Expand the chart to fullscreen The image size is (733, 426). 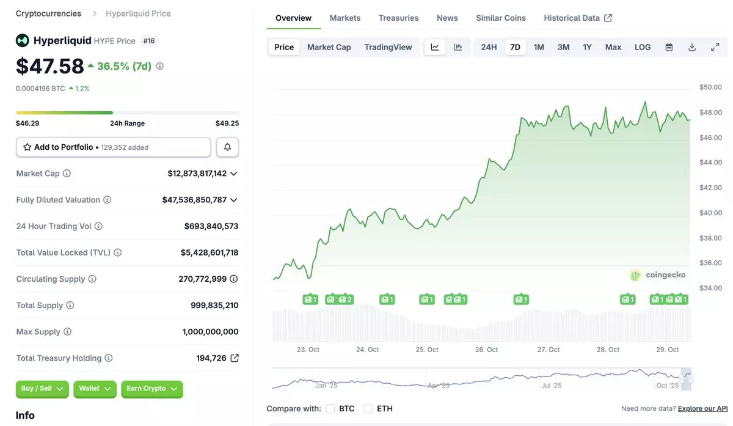coord(715,47)
